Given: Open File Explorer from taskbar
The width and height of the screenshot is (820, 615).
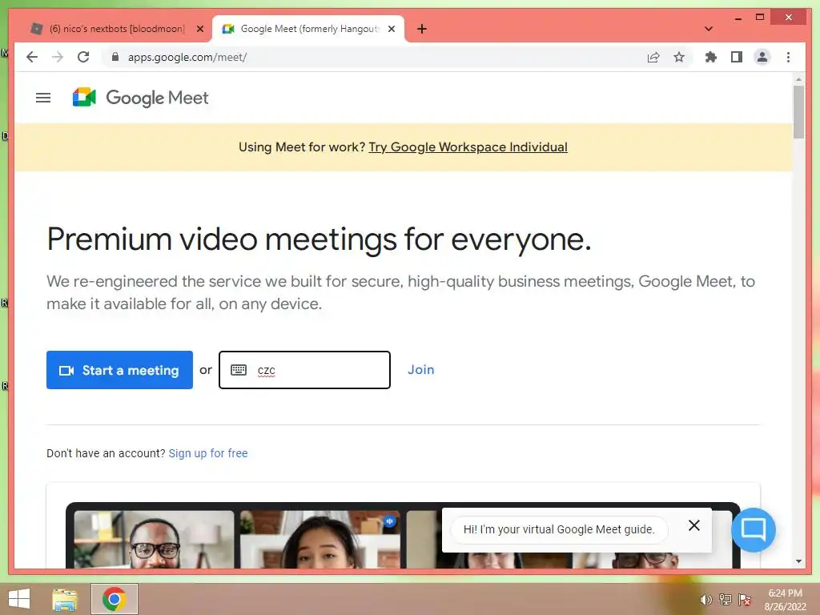Looking at the screenshot, I should 65,599.
